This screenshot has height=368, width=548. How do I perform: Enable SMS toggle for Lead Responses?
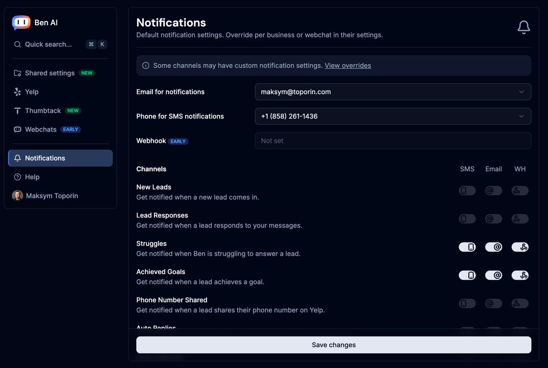click(x=467, y=219)
